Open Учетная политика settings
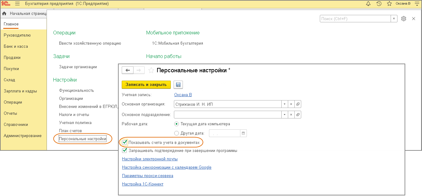This screenshot has width=422, height=196. [75, 123]
